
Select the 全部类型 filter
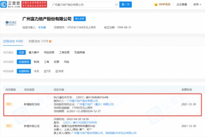[x=24, y=62]
